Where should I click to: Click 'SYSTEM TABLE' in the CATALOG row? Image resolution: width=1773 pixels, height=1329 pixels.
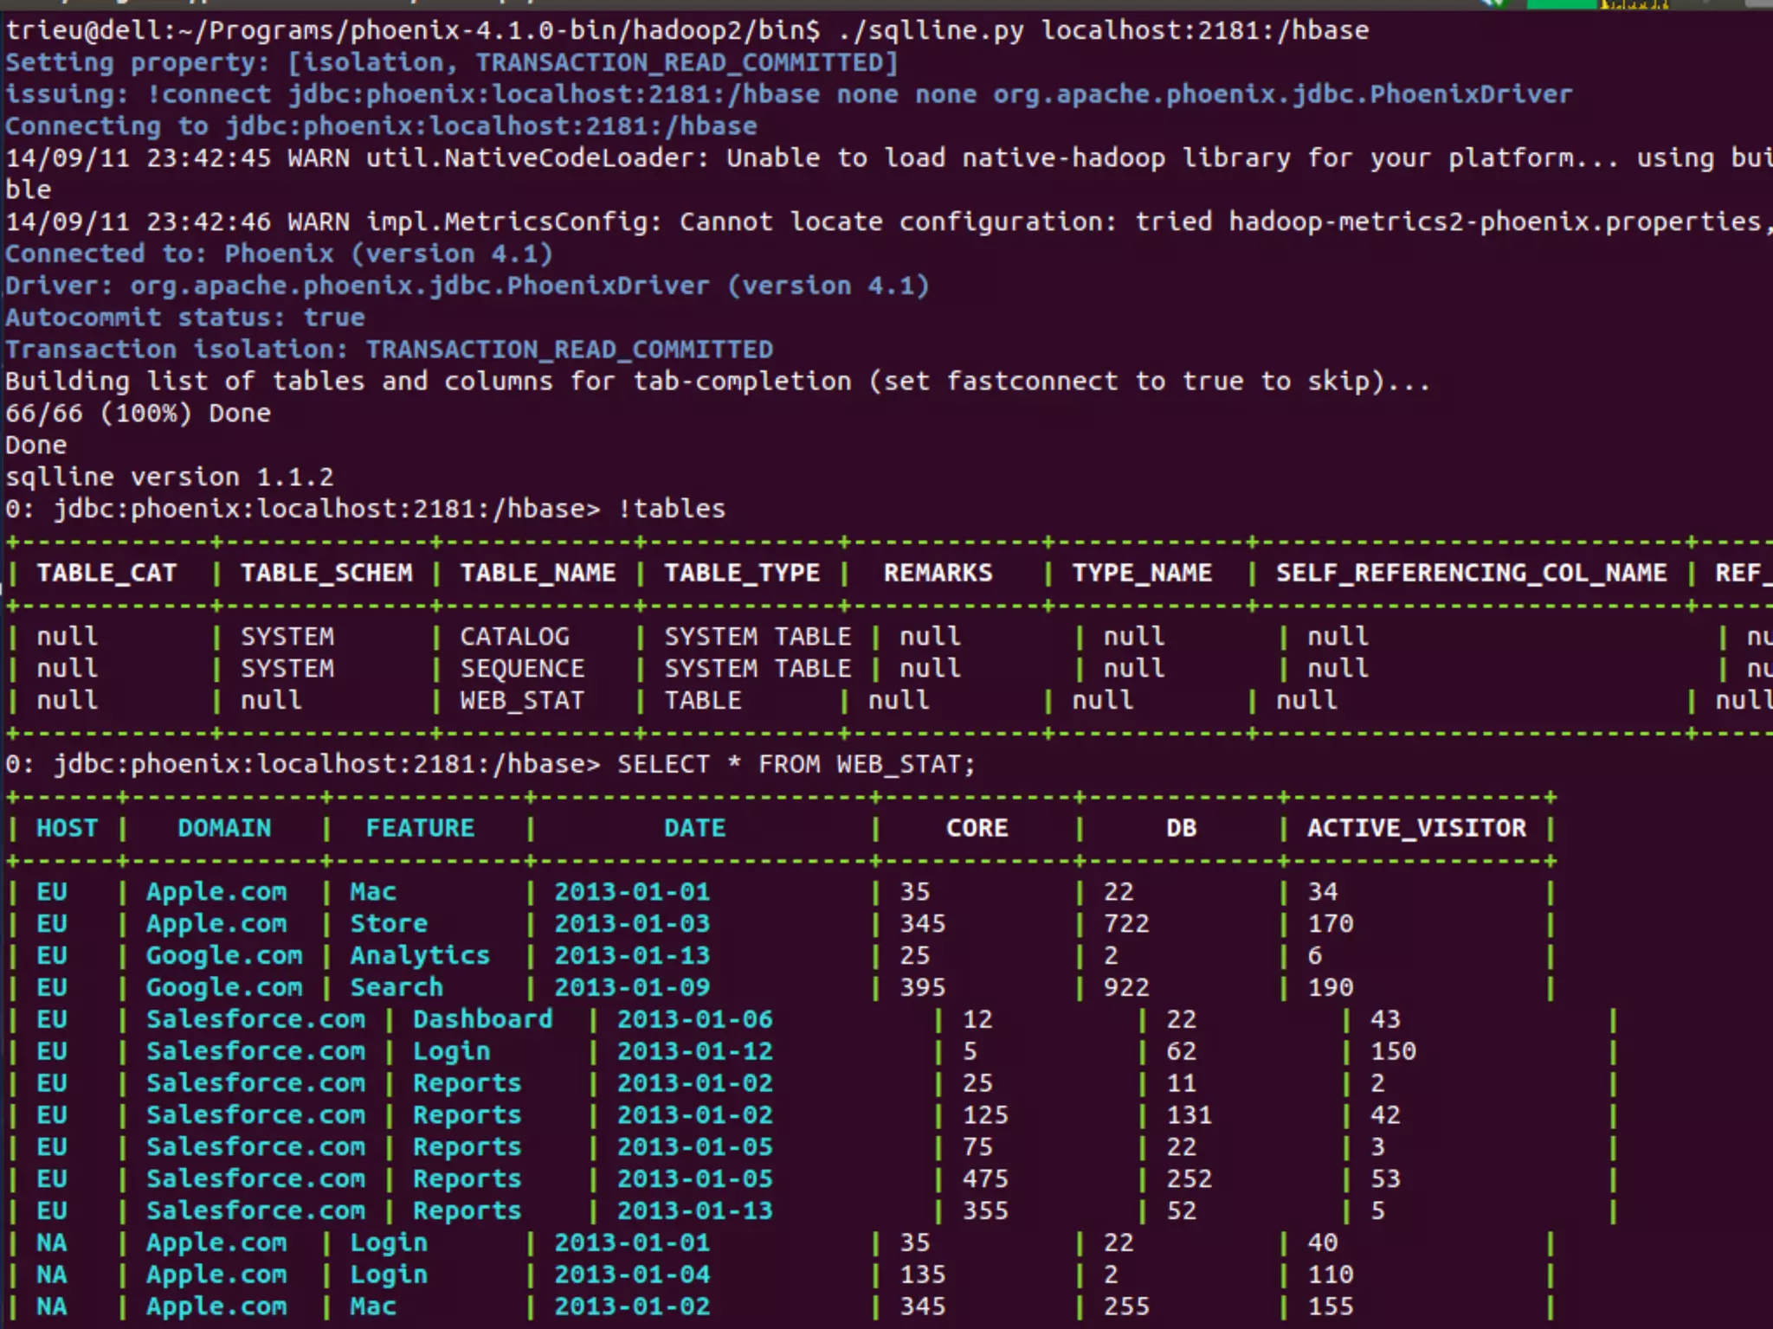pos(758,637)
